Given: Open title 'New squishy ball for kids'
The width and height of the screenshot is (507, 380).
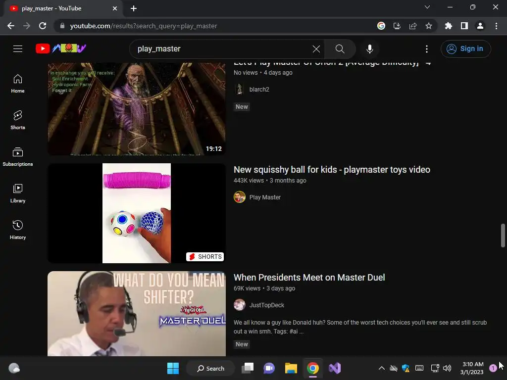Looking at the screenshot, I should point(332,170).
